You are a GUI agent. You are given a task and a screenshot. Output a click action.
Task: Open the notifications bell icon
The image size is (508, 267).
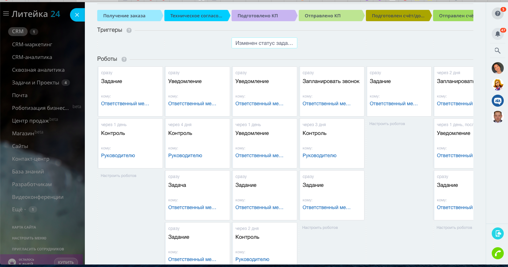click(497, 34)
